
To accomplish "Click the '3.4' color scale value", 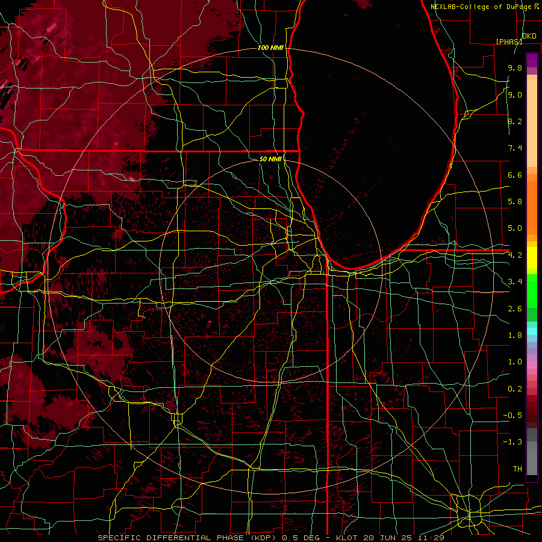I will 515,282.
